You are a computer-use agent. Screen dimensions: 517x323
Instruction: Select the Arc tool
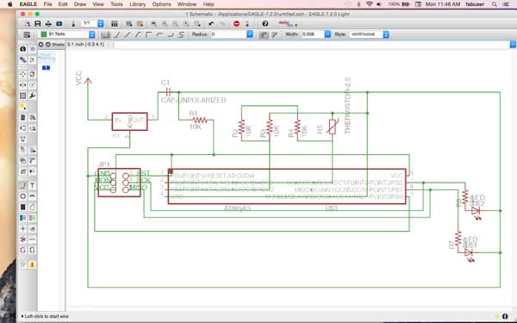pos(33,196)
